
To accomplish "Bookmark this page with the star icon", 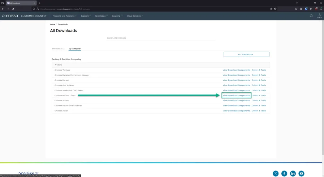I will click(x=275, y=9).
